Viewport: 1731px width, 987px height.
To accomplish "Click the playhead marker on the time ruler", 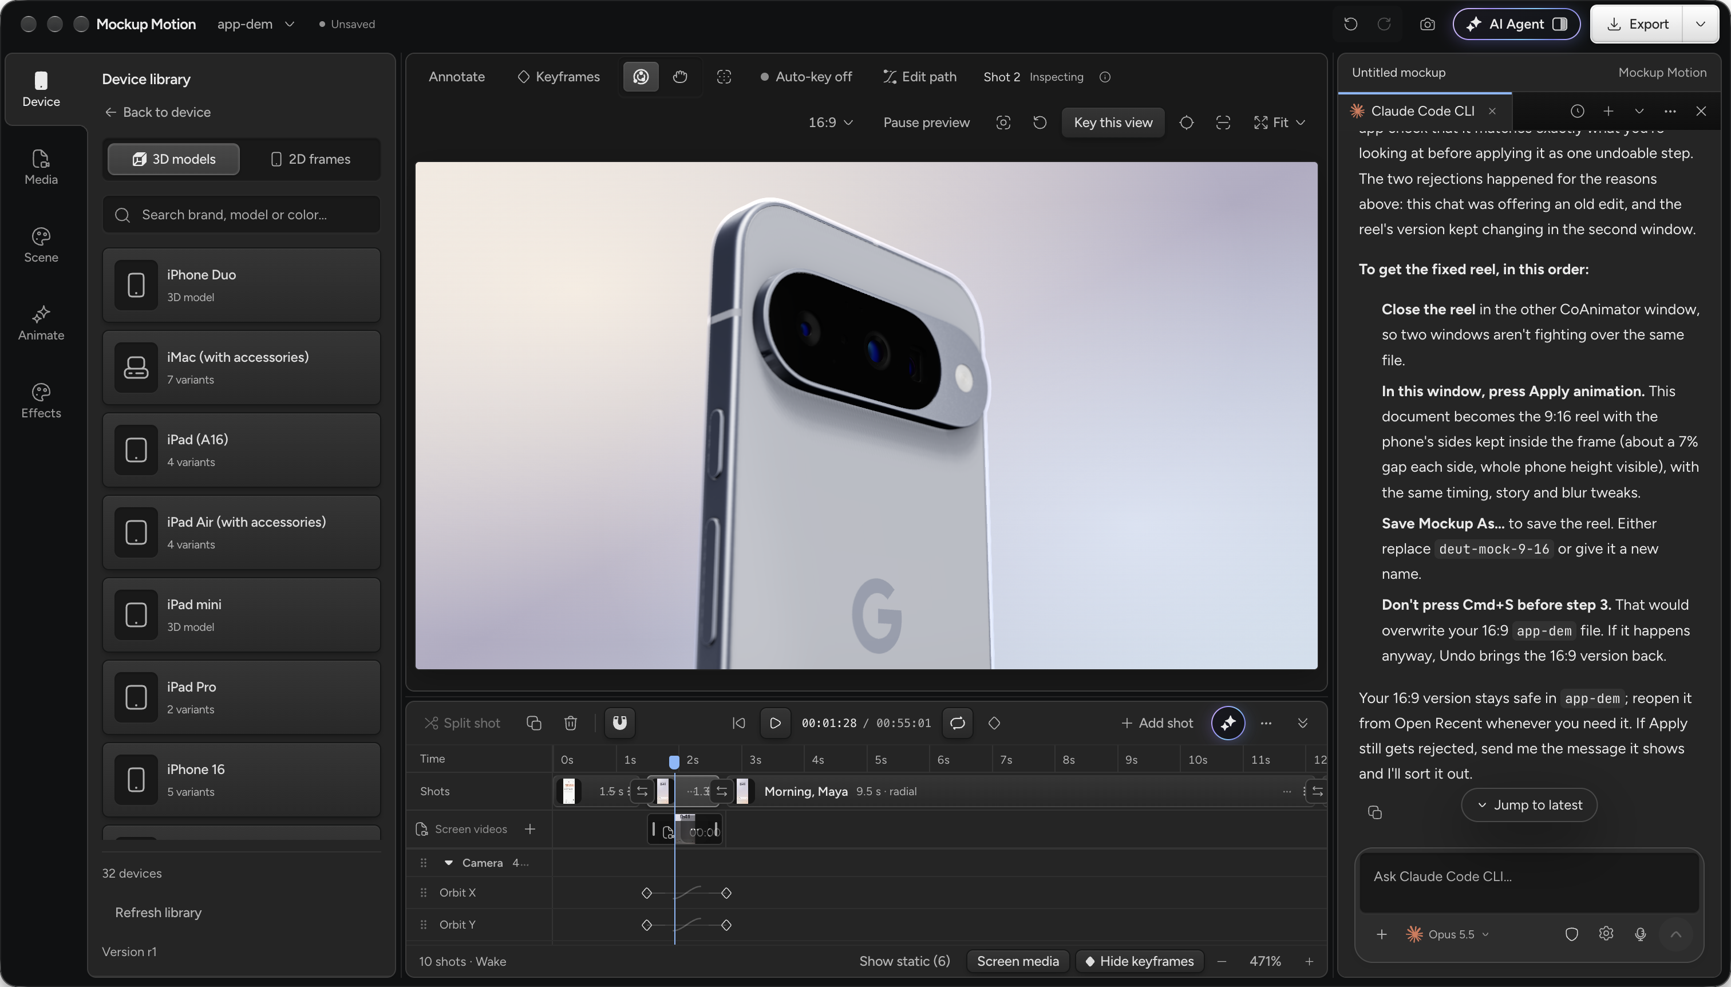I will [674, 762].
